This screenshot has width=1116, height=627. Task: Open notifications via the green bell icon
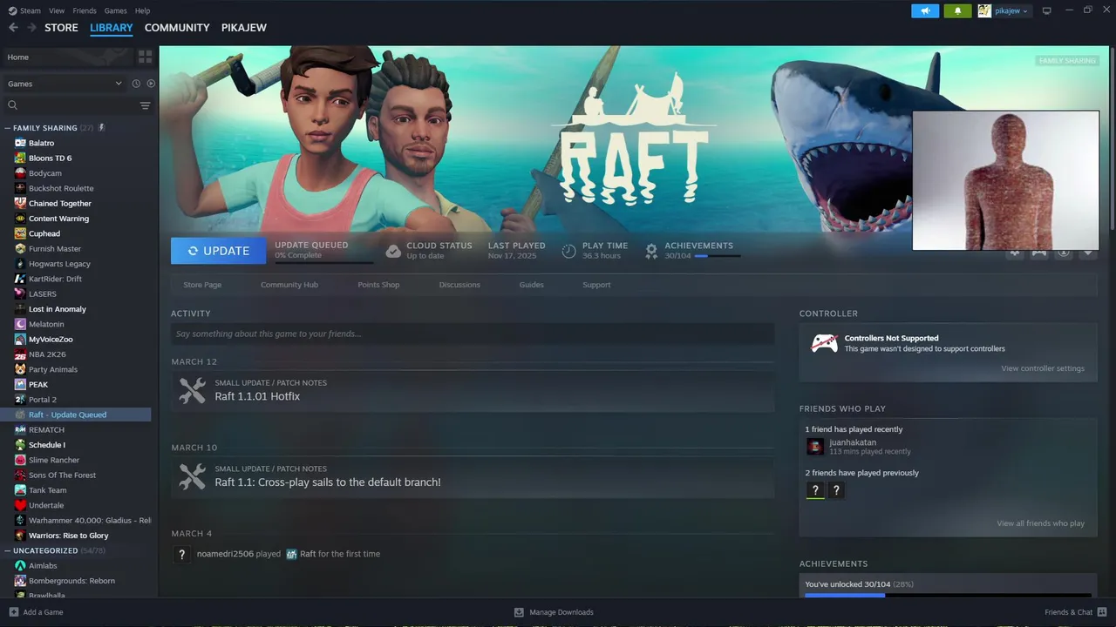coord(957,10)
